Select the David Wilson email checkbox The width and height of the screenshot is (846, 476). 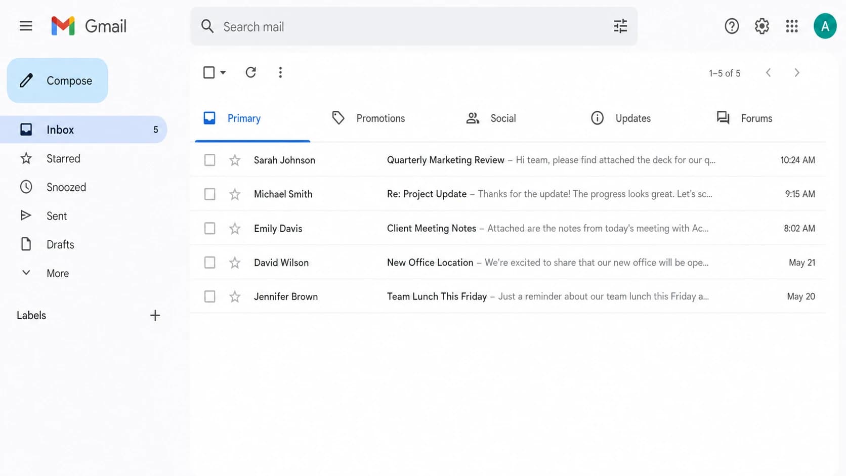[209, 263]
